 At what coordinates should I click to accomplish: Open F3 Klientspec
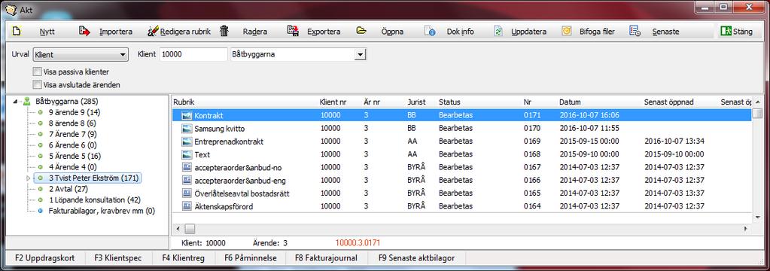tap(119, 257)
